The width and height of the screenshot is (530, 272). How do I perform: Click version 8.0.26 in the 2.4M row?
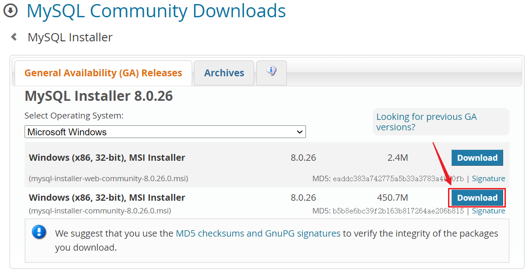(303, 158)
